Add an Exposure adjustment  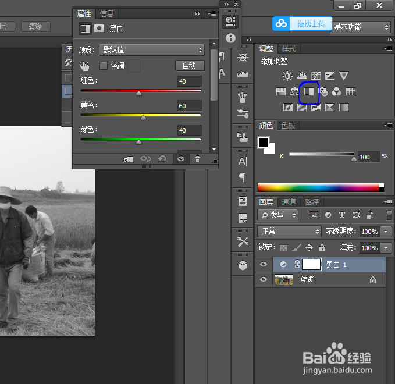(x=330, y=76)
